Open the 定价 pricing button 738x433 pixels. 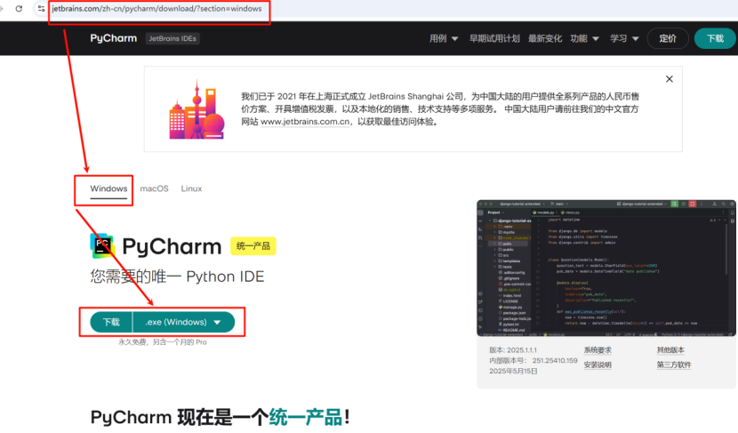click(668, 38)
